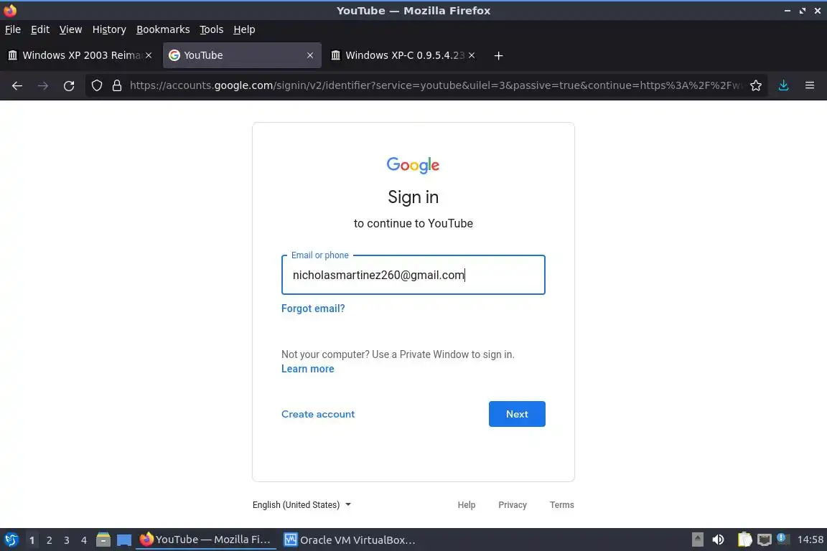Click the Forgot email? link
The width and height of the screenshot is (827, 551).
pyautogui.click(x=313, y=309)
